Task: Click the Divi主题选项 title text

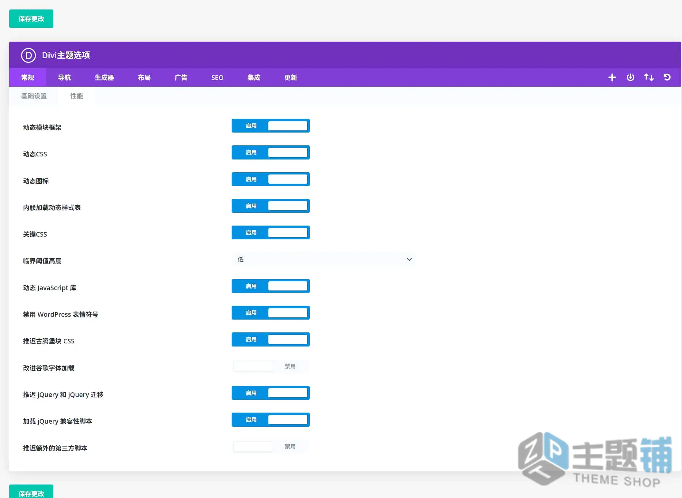Action: [x=66, y=55]
